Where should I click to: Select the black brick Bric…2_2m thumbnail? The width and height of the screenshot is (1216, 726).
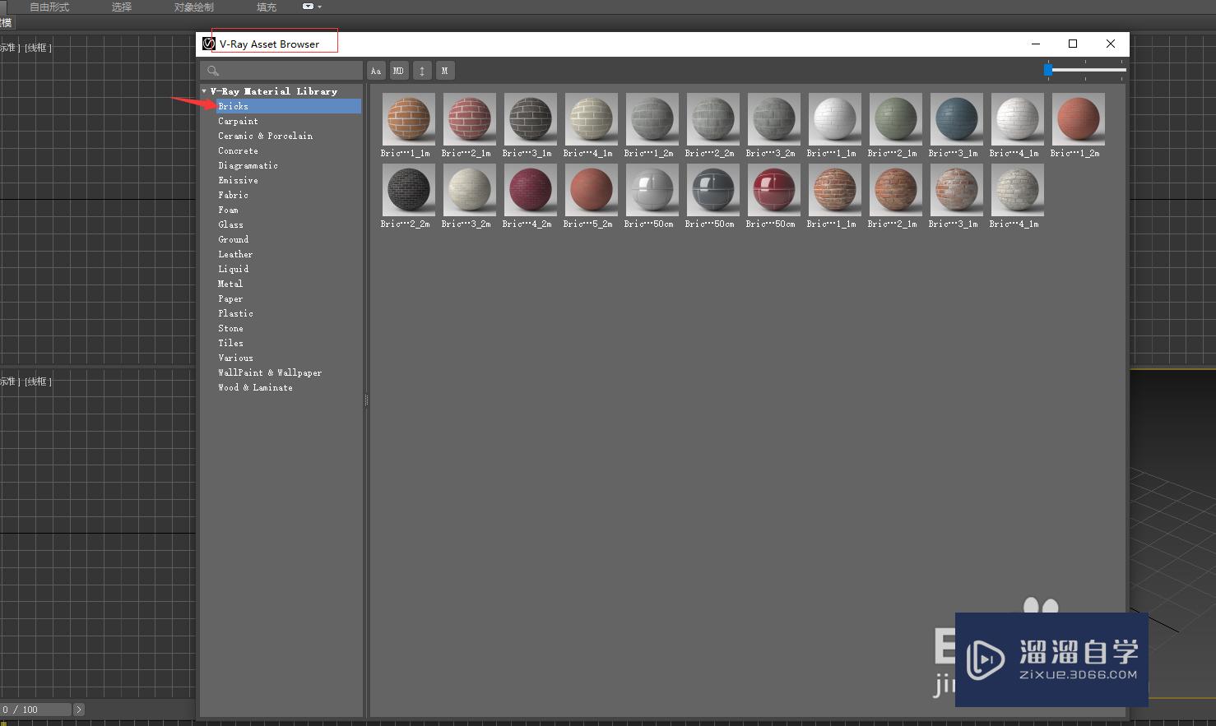pyautogui.click(x=409, y=190)
